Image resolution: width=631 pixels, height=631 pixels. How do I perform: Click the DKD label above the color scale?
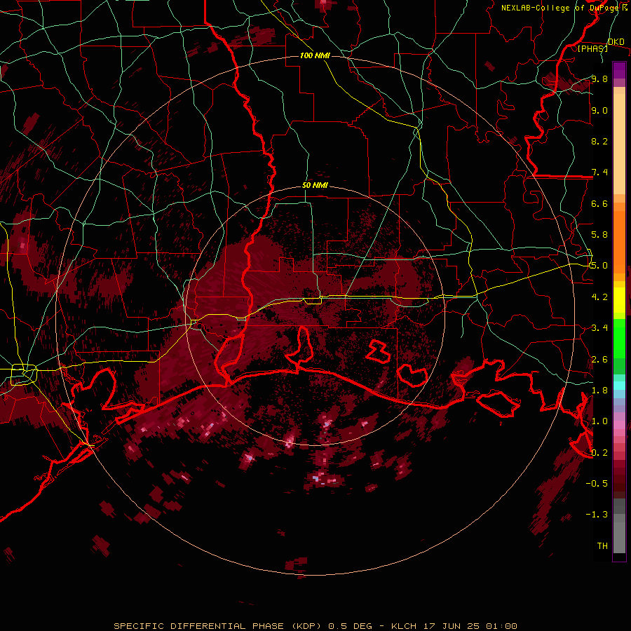point(616,41)
